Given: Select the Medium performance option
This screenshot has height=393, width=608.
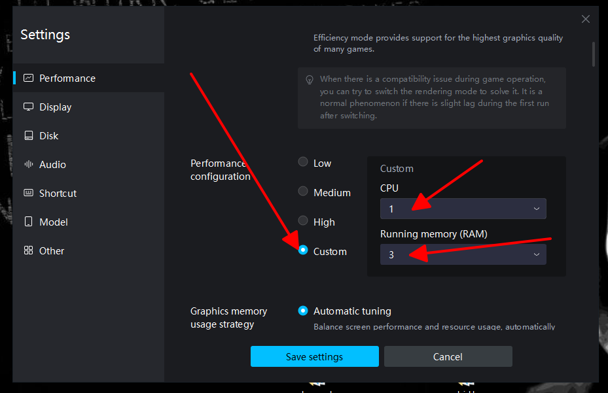Looking at the screenshot, I should pyautogui.click(x=303, y=191).
